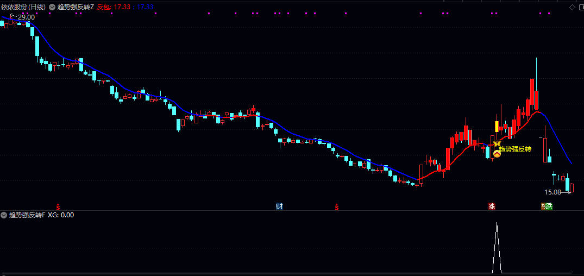The image size is (584, 276).
Task: Click the diamond icon at top right
Action: point(573,7)
